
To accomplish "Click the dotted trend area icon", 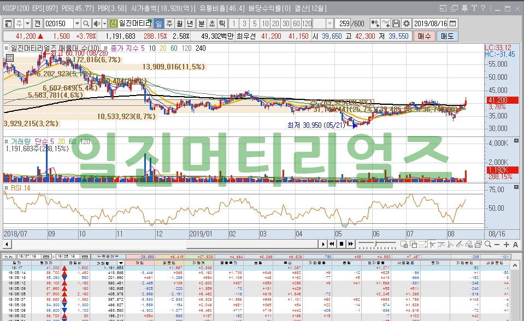I will [422, 245].
